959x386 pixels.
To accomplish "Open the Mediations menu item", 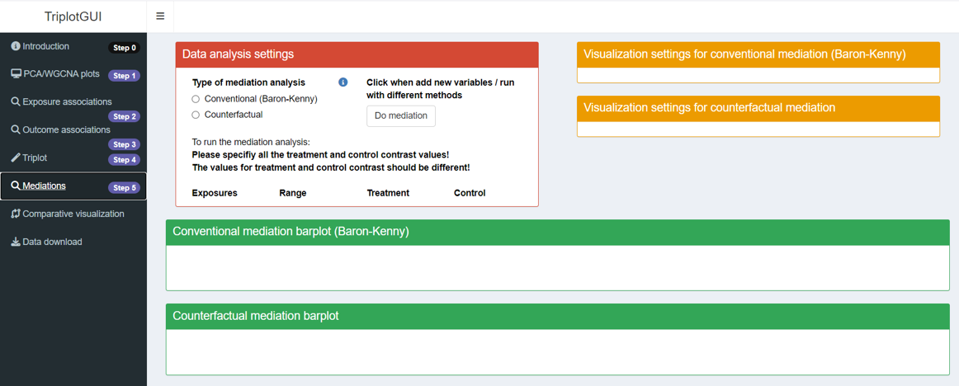I will coord(45,186).
